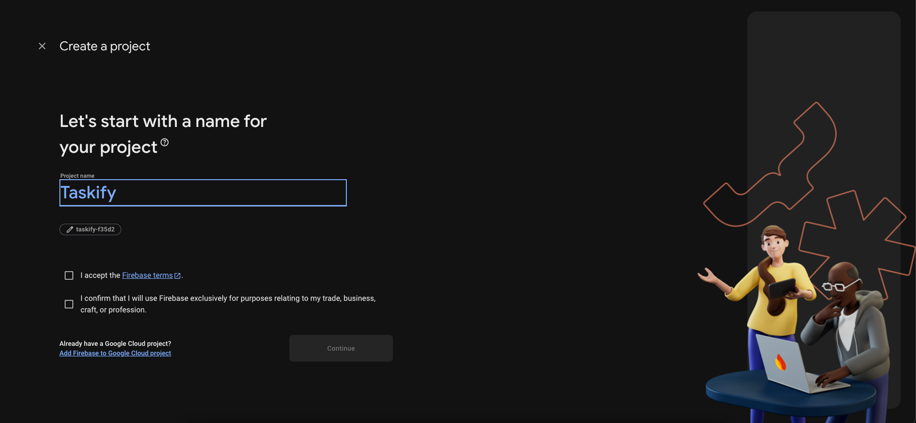This screenshot has height=423, width=916.
Task: Click the 'Already have a Google Cloud project?' text
Action: click(x=115, y=343)
